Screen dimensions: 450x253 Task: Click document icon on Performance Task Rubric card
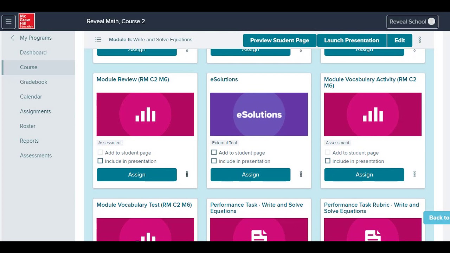tap(373, 236)
